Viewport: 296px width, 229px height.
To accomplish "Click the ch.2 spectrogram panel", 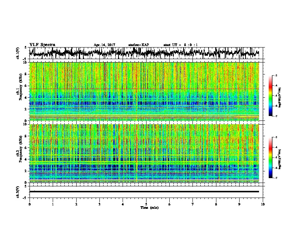I will pos(144,153).
